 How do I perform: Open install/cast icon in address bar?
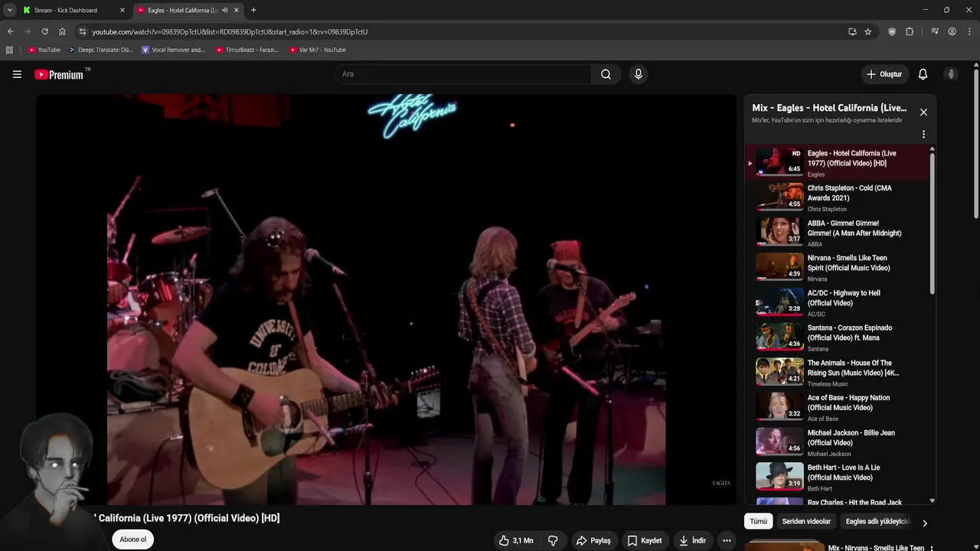coord(852,31)
